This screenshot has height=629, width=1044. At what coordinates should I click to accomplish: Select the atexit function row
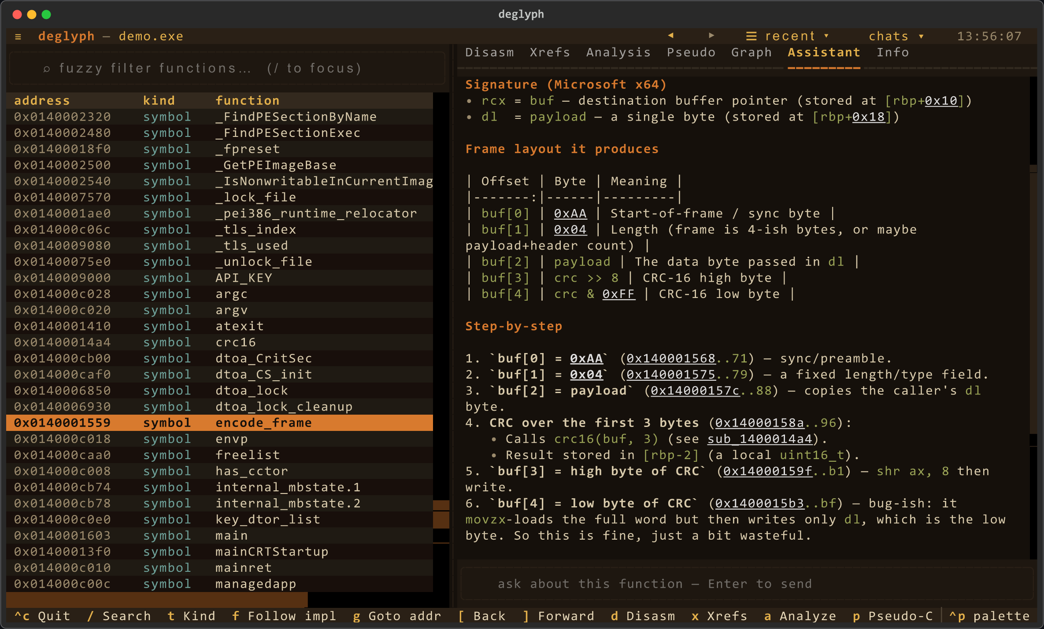219,326
